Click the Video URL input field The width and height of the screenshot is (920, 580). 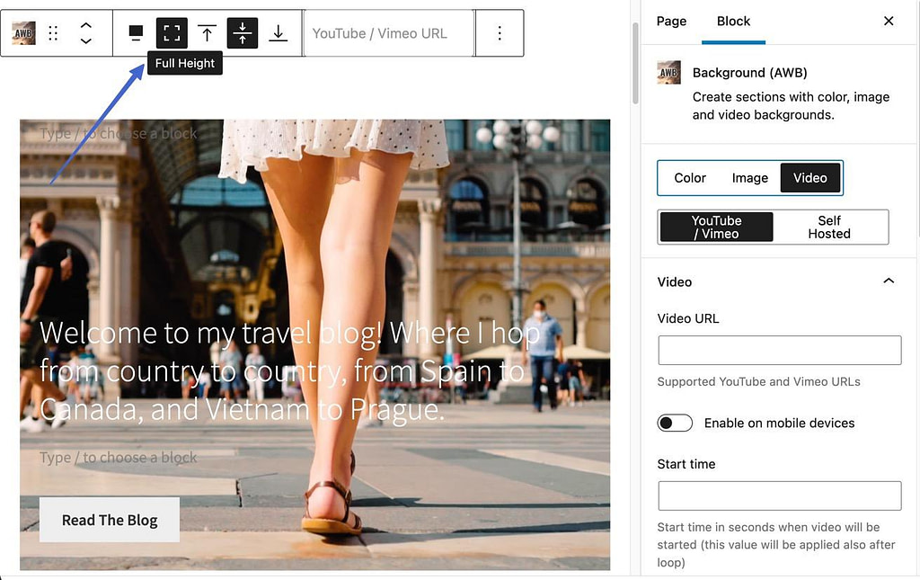click(779, 350)
